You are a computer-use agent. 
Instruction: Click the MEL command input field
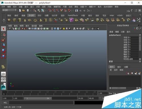41,103
